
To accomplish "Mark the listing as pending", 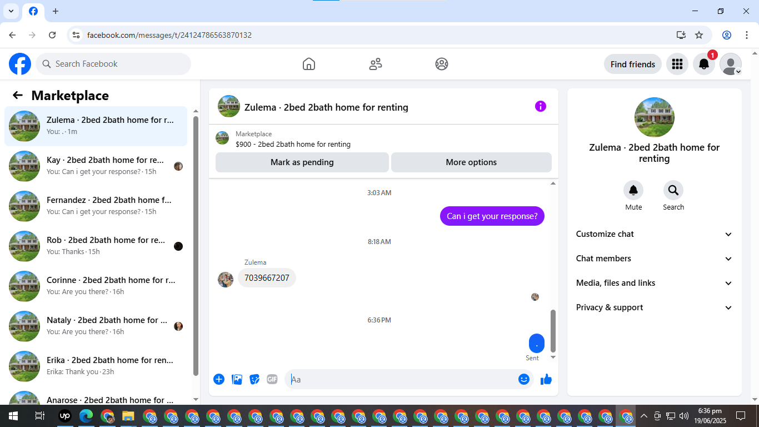I will pyautogui.click(x=302, y=162).
